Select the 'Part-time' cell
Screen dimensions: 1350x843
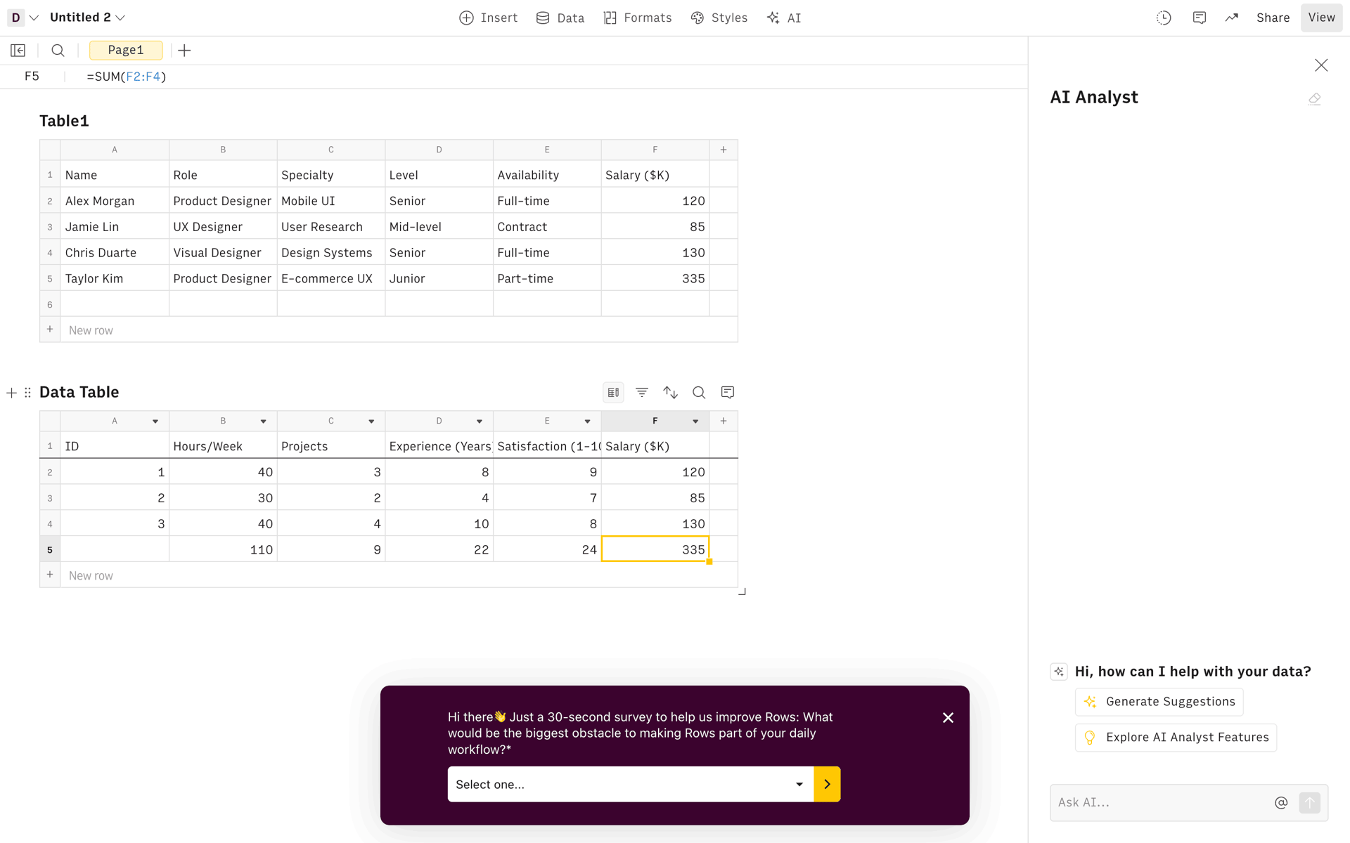point(547,279)
